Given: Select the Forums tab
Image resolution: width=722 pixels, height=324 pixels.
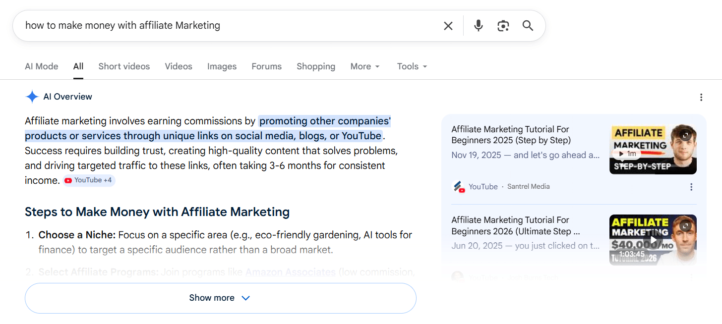Looking at the screenshot, I should point(266,66).
